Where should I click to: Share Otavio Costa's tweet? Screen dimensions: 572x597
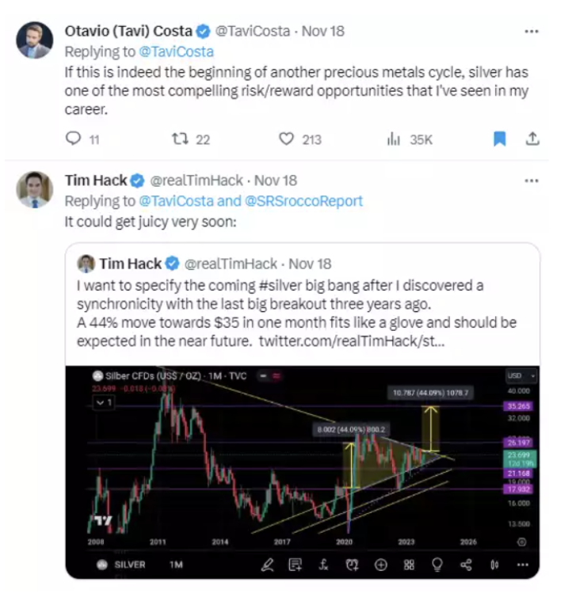533,139
